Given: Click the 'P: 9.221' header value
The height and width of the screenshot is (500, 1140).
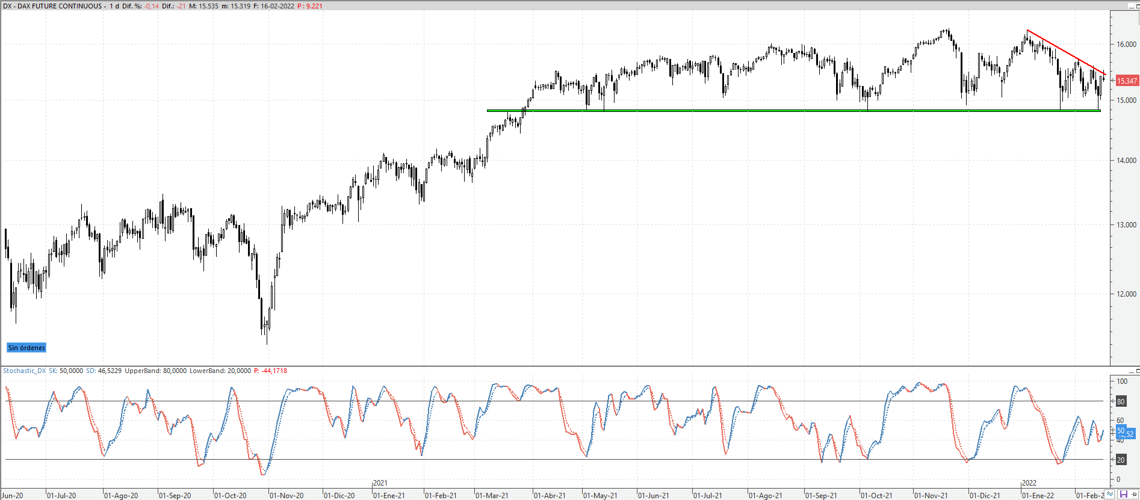Looking at the screenshot, I should click(x=310, y=6).
